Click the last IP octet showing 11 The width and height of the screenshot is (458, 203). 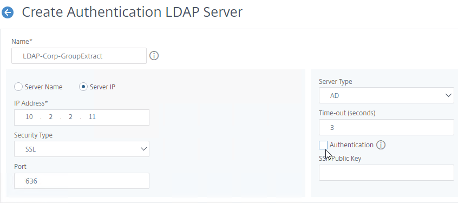point(92,117)
